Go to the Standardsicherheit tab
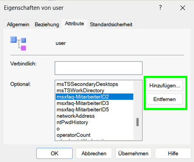 [111, 24]
